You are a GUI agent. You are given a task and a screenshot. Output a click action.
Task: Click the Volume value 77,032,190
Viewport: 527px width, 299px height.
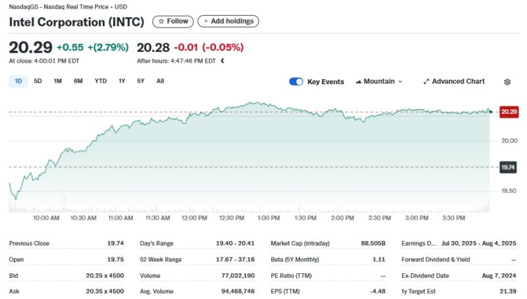(x=238, y=276)
